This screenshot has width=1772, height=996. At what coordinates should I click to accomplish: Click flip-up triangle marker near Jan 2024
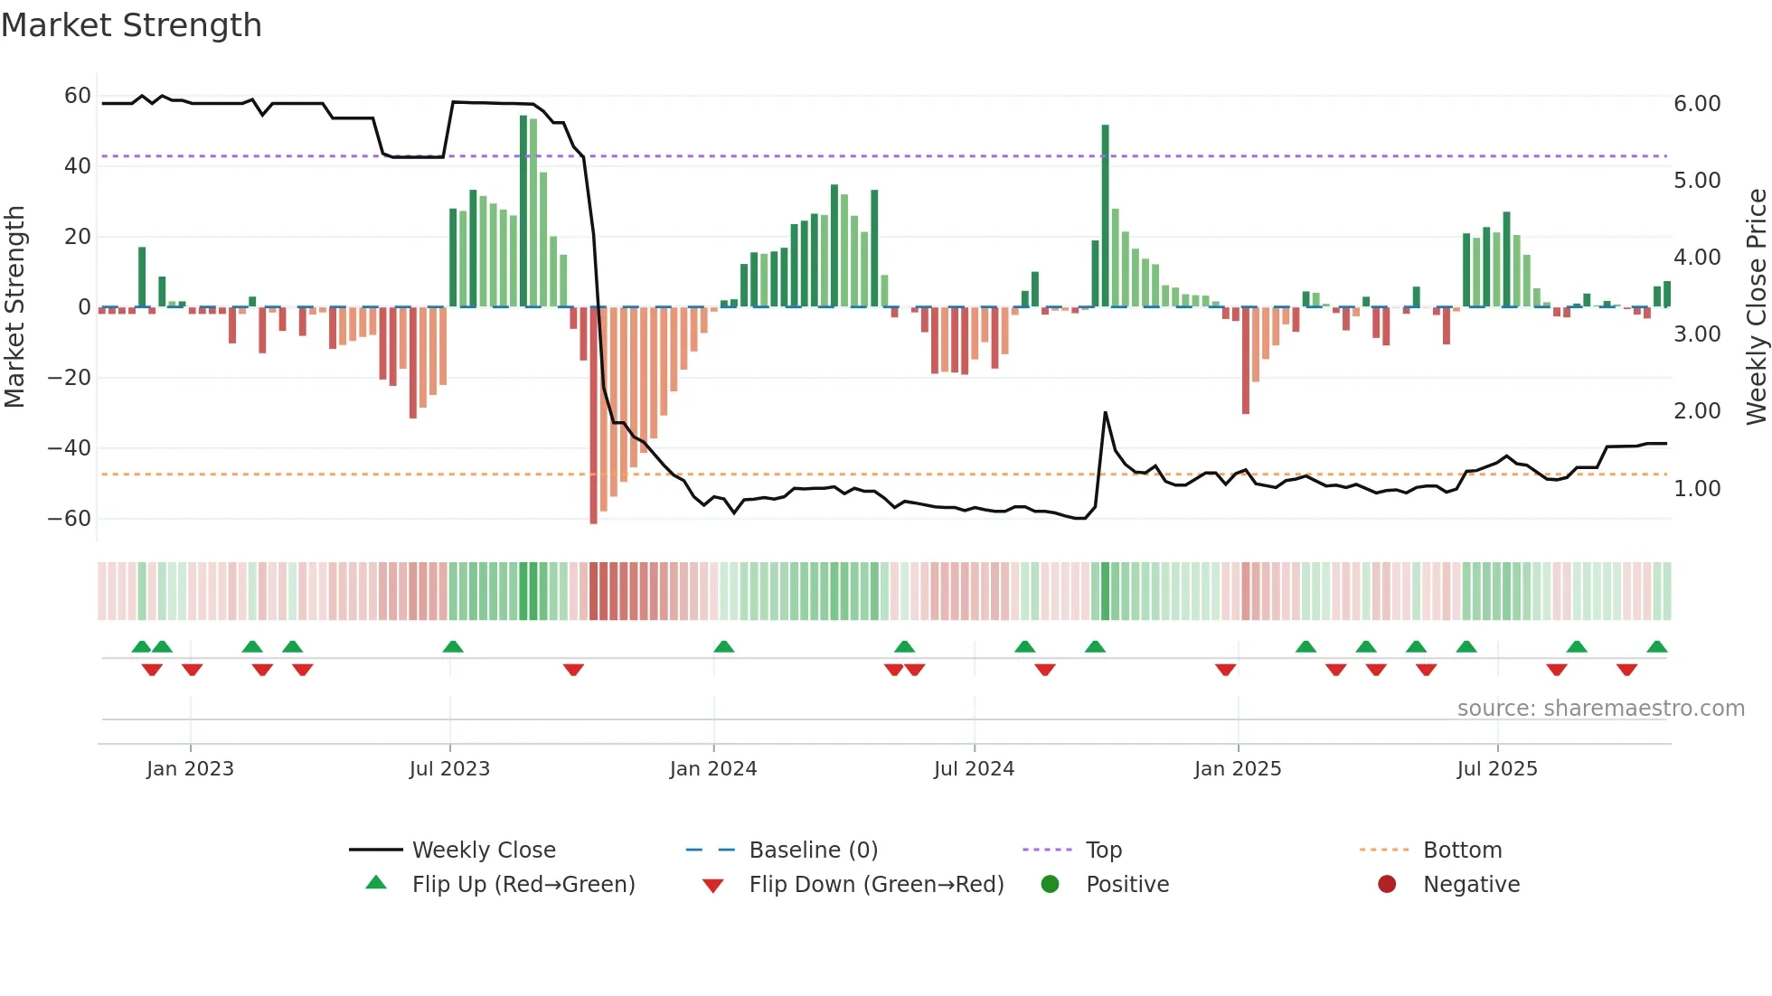[723, 646]
